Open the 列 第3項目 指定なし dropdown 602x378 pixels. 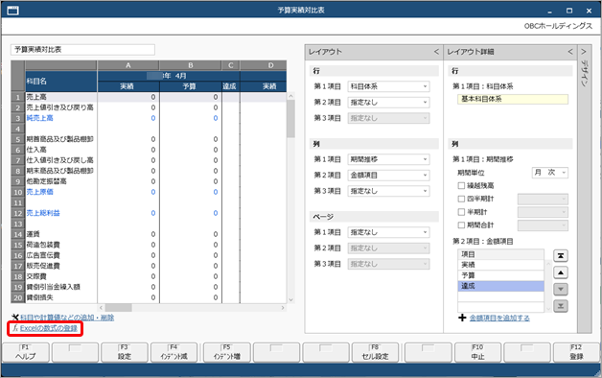[x=388, y=191]
